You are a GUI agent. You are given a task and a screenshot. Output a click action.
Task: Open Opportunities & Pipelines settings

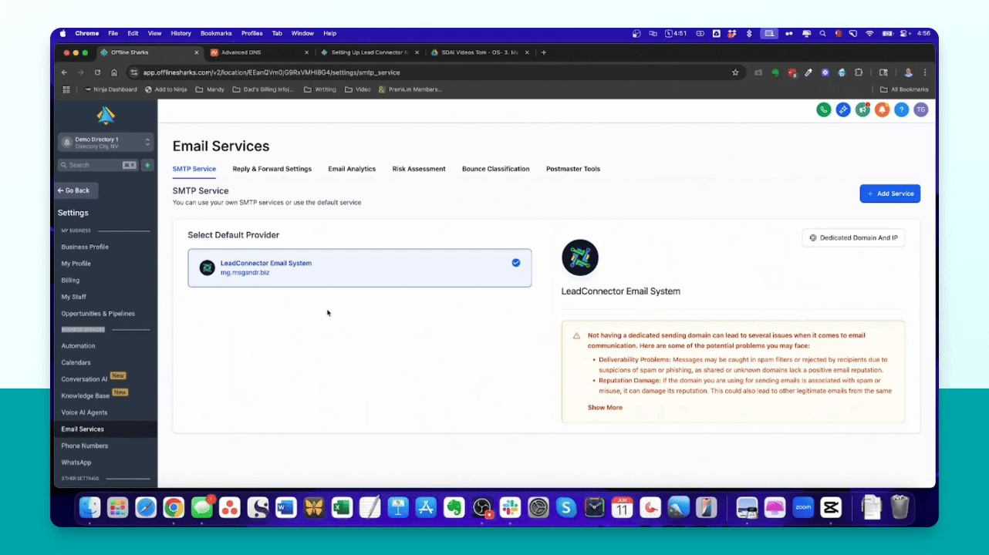[x=98, y=314]
